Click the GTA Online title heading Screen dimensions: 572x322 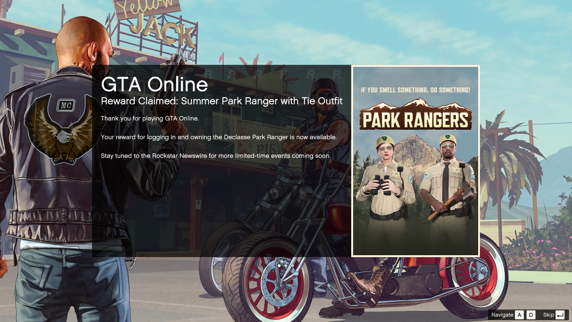pos(154,84)
